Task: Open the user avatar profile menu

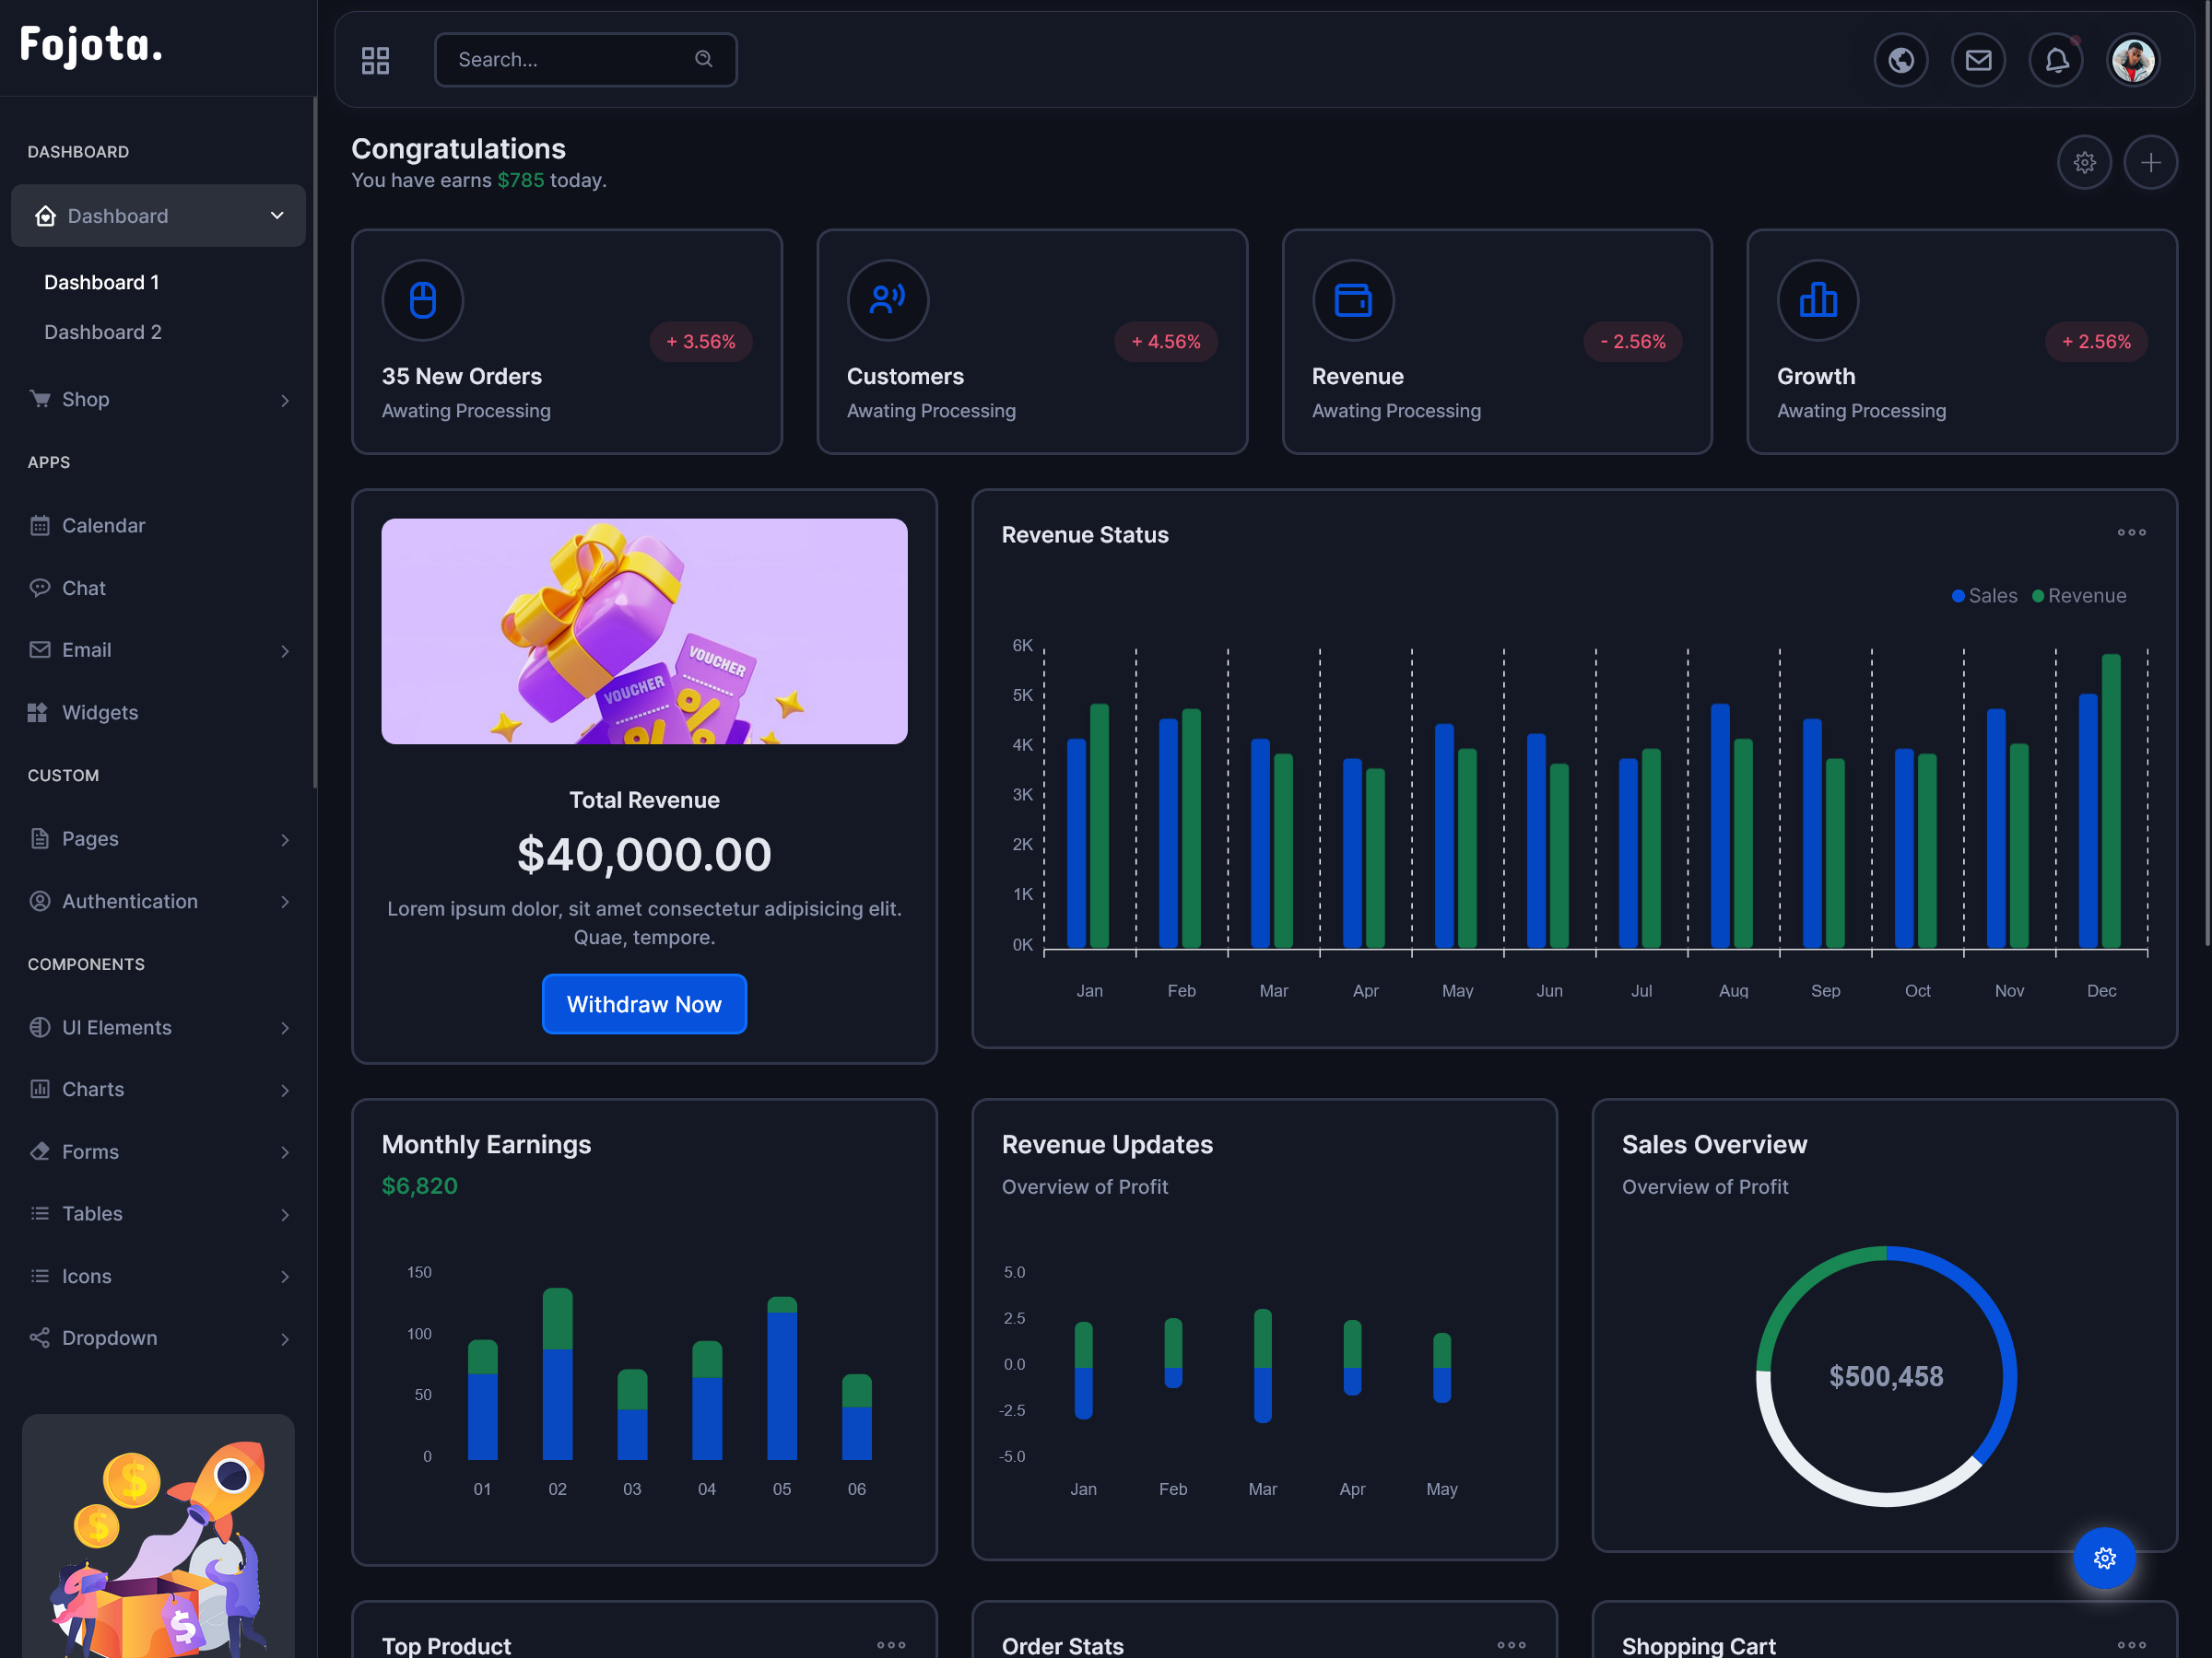Action: pyautogui.click(x=2133, y=60)
